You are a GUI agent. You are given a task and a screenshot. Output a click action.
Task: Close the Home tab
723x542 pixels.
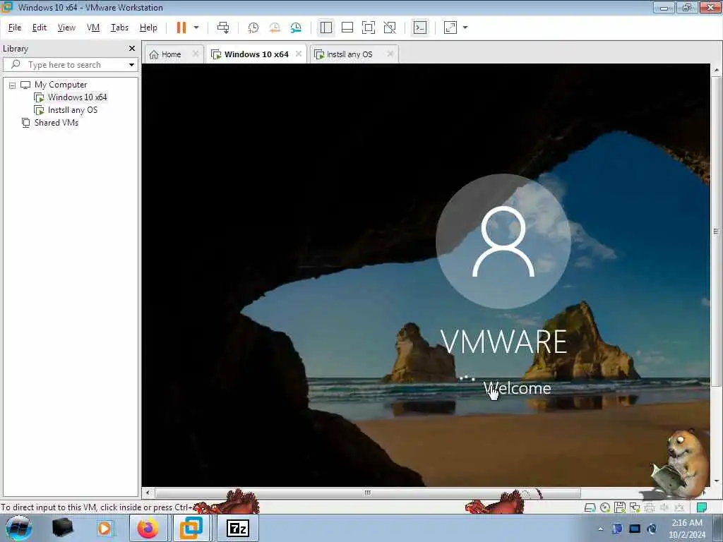coord(196,54)
